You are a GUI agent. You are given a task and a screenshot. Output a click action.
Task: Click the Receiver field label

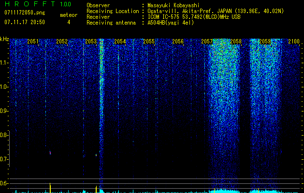[x=98, y=17]
